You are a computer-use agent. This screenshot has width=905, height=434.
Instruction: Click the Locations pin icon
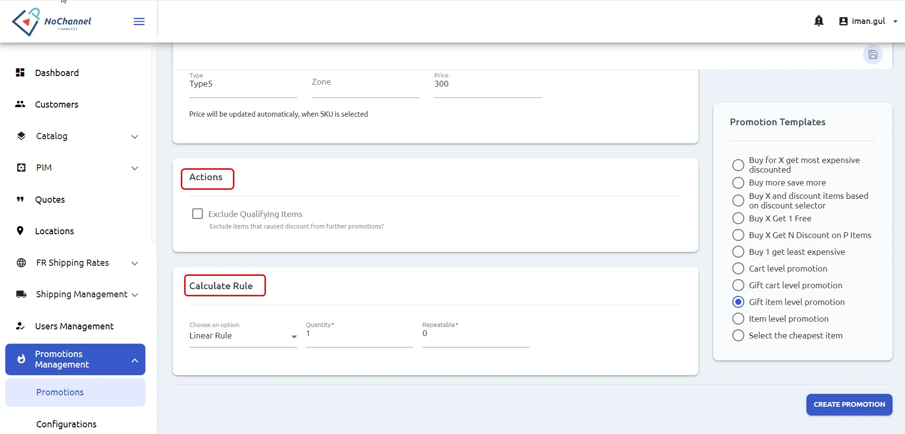20,231
